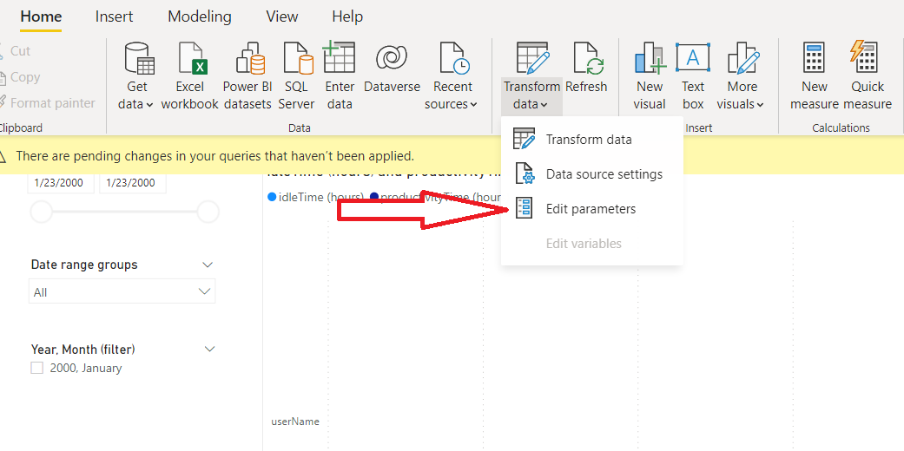Click the start date input field
Viewport: 904px width, 451px height.
point(61,183)
